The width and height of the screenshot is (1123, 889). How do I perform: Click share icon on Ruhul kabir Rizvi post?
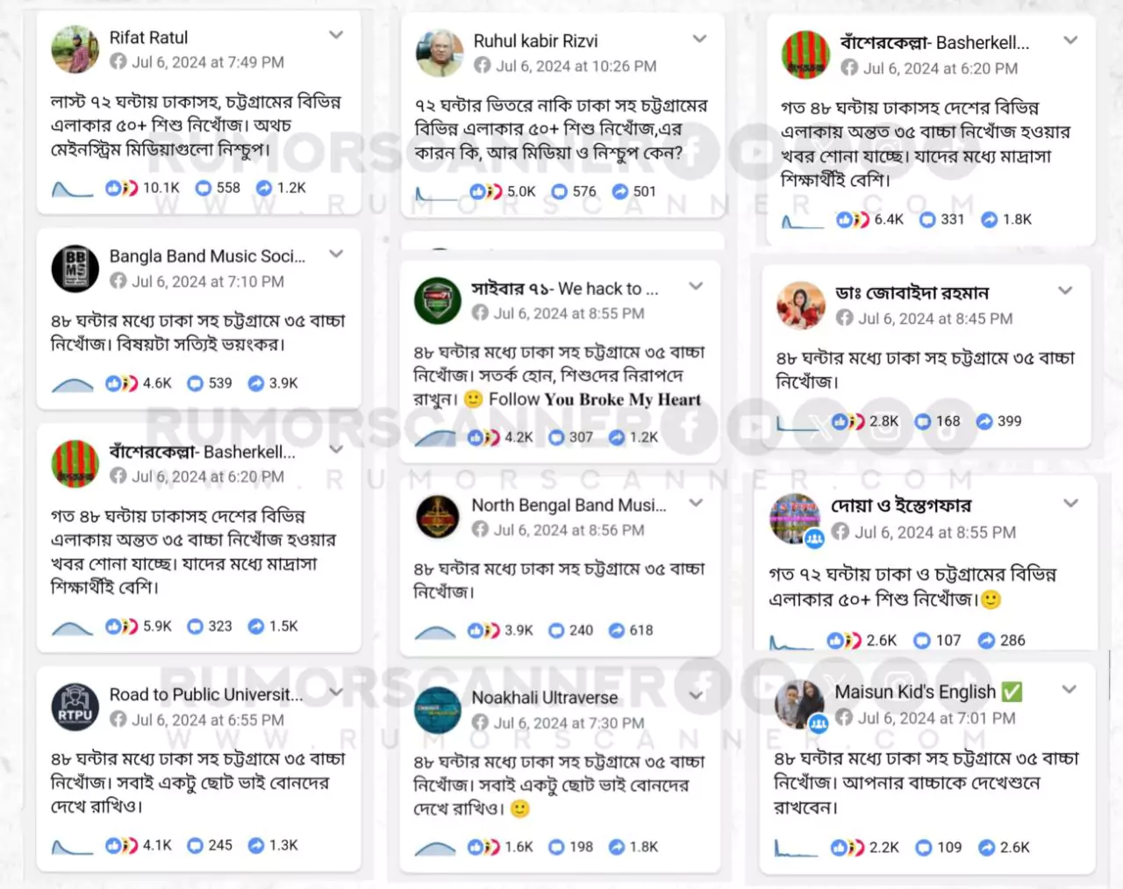click(620, 191)
